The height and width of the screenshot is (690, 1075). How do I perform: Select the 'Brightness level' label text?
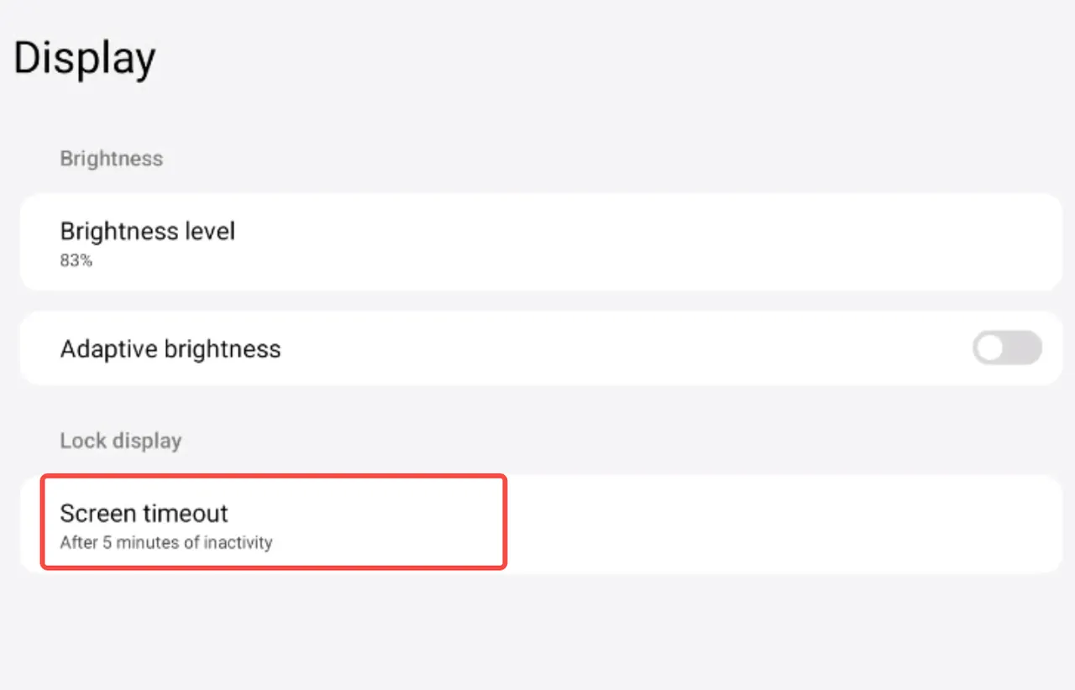[x=148, y=231]
